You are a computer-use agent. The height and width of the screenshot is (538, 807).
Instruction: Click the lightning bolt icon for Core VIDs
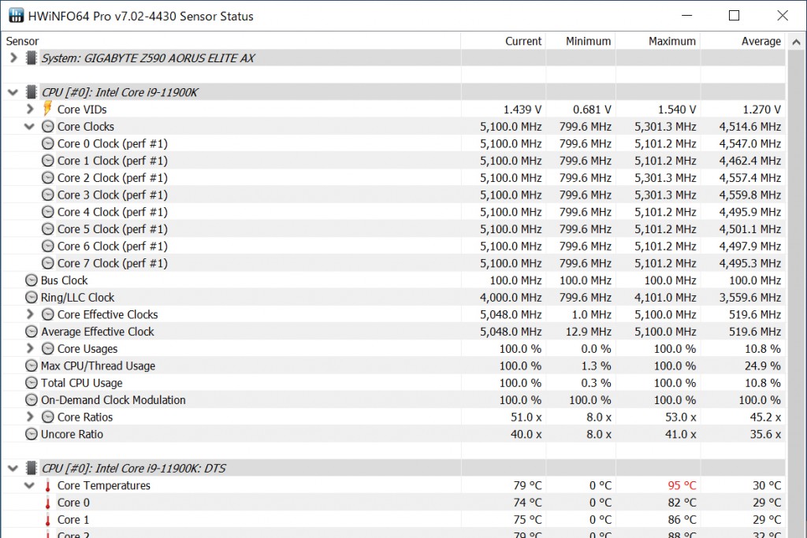tap(47, 109)
